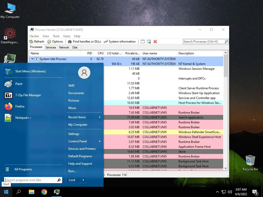Select the Windows Defender SmartScreen row
263x197 pixels.
[x=163, y=132]
